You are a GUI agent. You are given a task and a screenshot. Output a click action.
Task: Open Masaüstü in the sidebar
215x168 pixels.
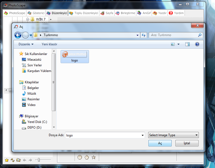32,60
